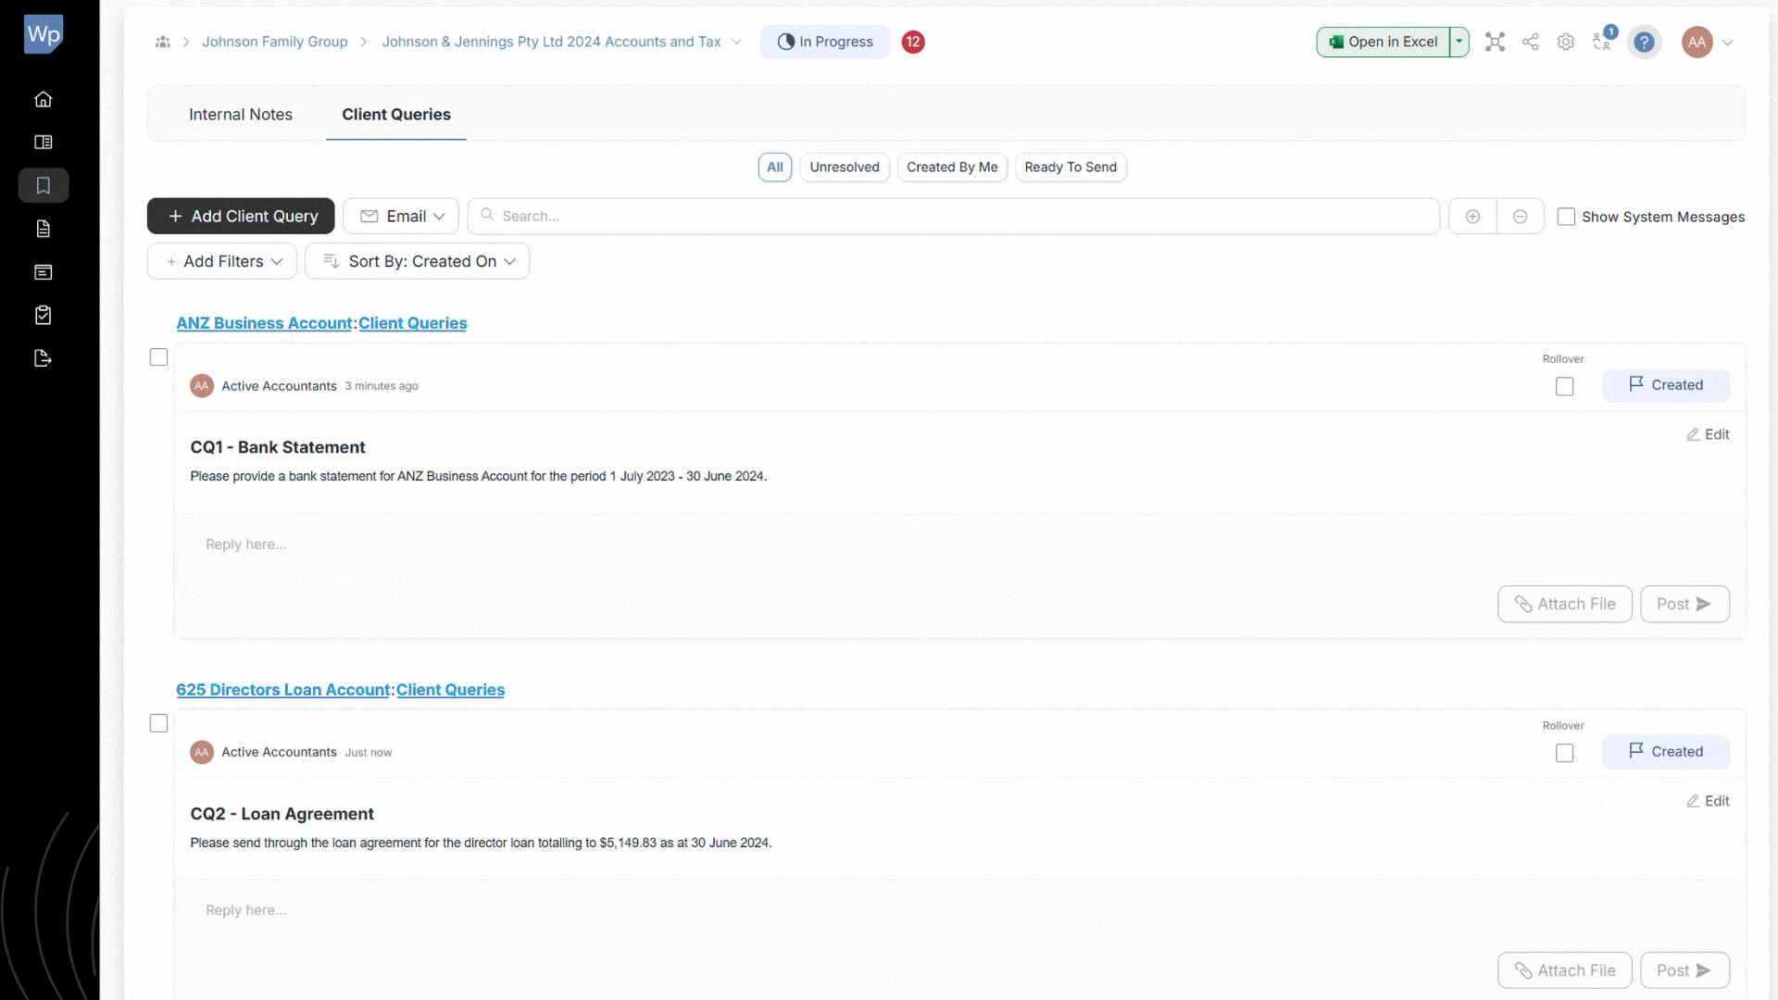
Task: Open the document icon below the bookmark
Action: click(x=43, y=229)
